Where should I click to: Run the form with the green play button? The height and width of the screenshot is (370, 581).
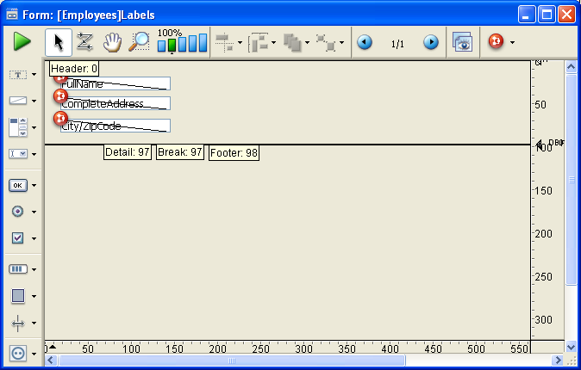point(22,41)
